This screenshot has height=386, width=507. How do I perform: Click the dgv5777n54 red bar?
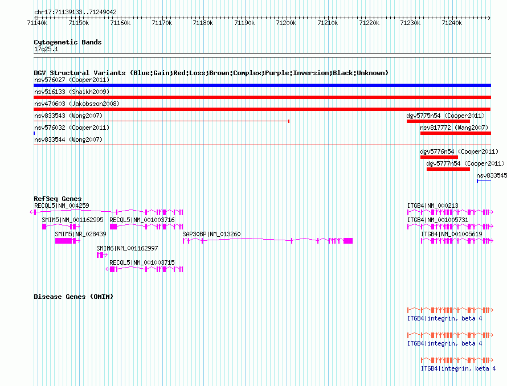pos(448,169)
